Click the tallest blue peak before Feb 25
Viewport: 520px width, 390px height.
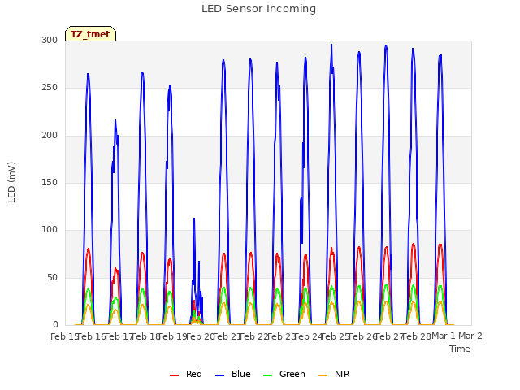pos(331,45)
